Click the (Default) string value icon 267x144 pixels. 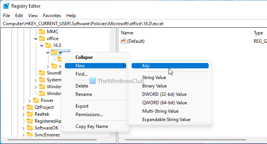tap(123, 41)
